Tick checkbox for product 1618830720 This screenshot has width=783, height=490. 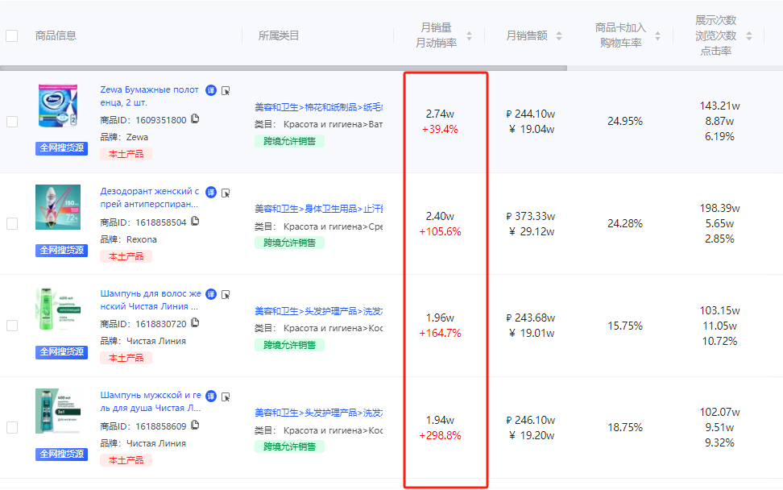click(12, 326)
